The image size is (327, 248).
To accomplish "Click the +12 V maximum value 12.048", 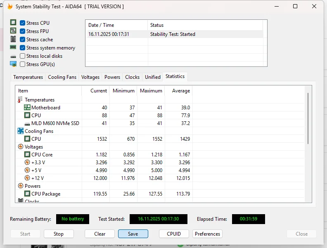I will click(155, 178).
